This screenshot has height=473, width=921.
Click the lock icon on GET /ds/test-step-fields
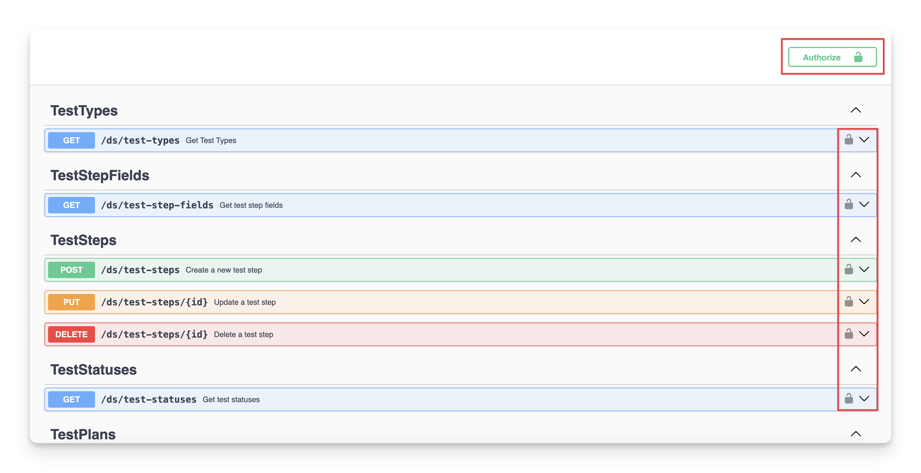[x=848, y=205]
